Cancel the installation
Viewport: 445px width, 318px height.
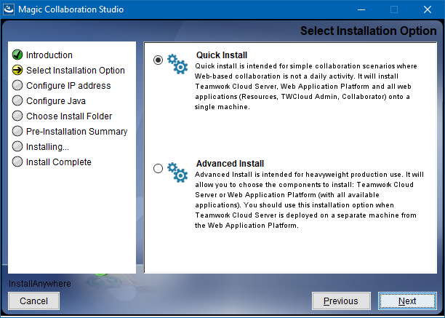pos(33,301)
